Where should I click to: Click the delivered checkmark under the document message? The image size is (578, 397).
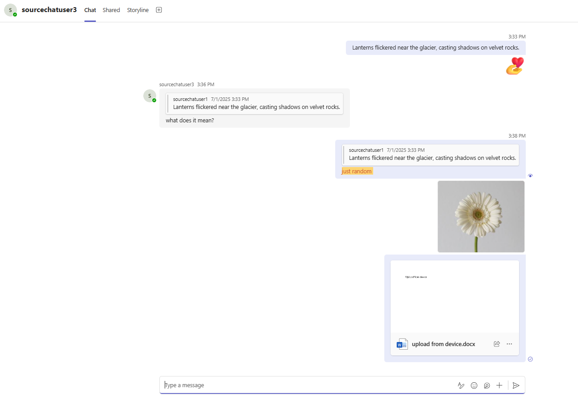click(530, 359)
